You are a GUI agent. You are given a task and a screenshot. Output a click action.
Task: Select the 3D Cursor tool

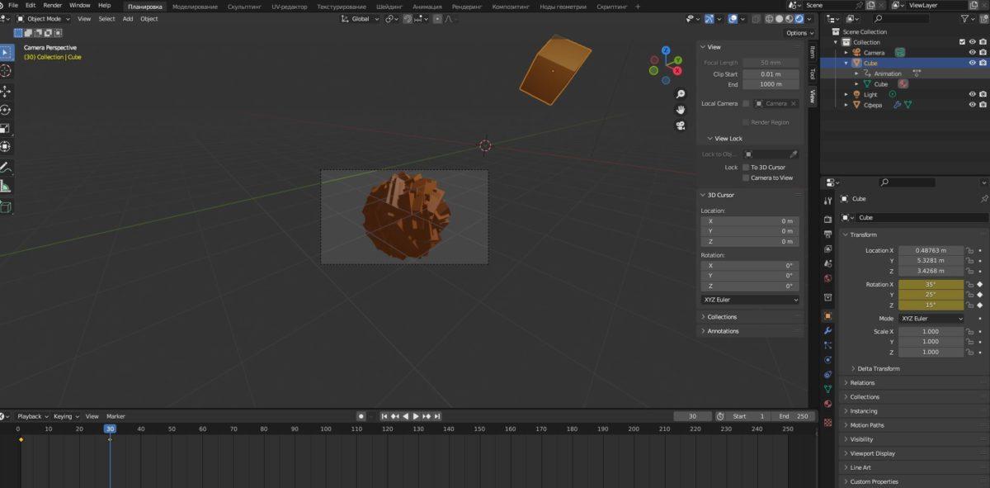point(6,71)
